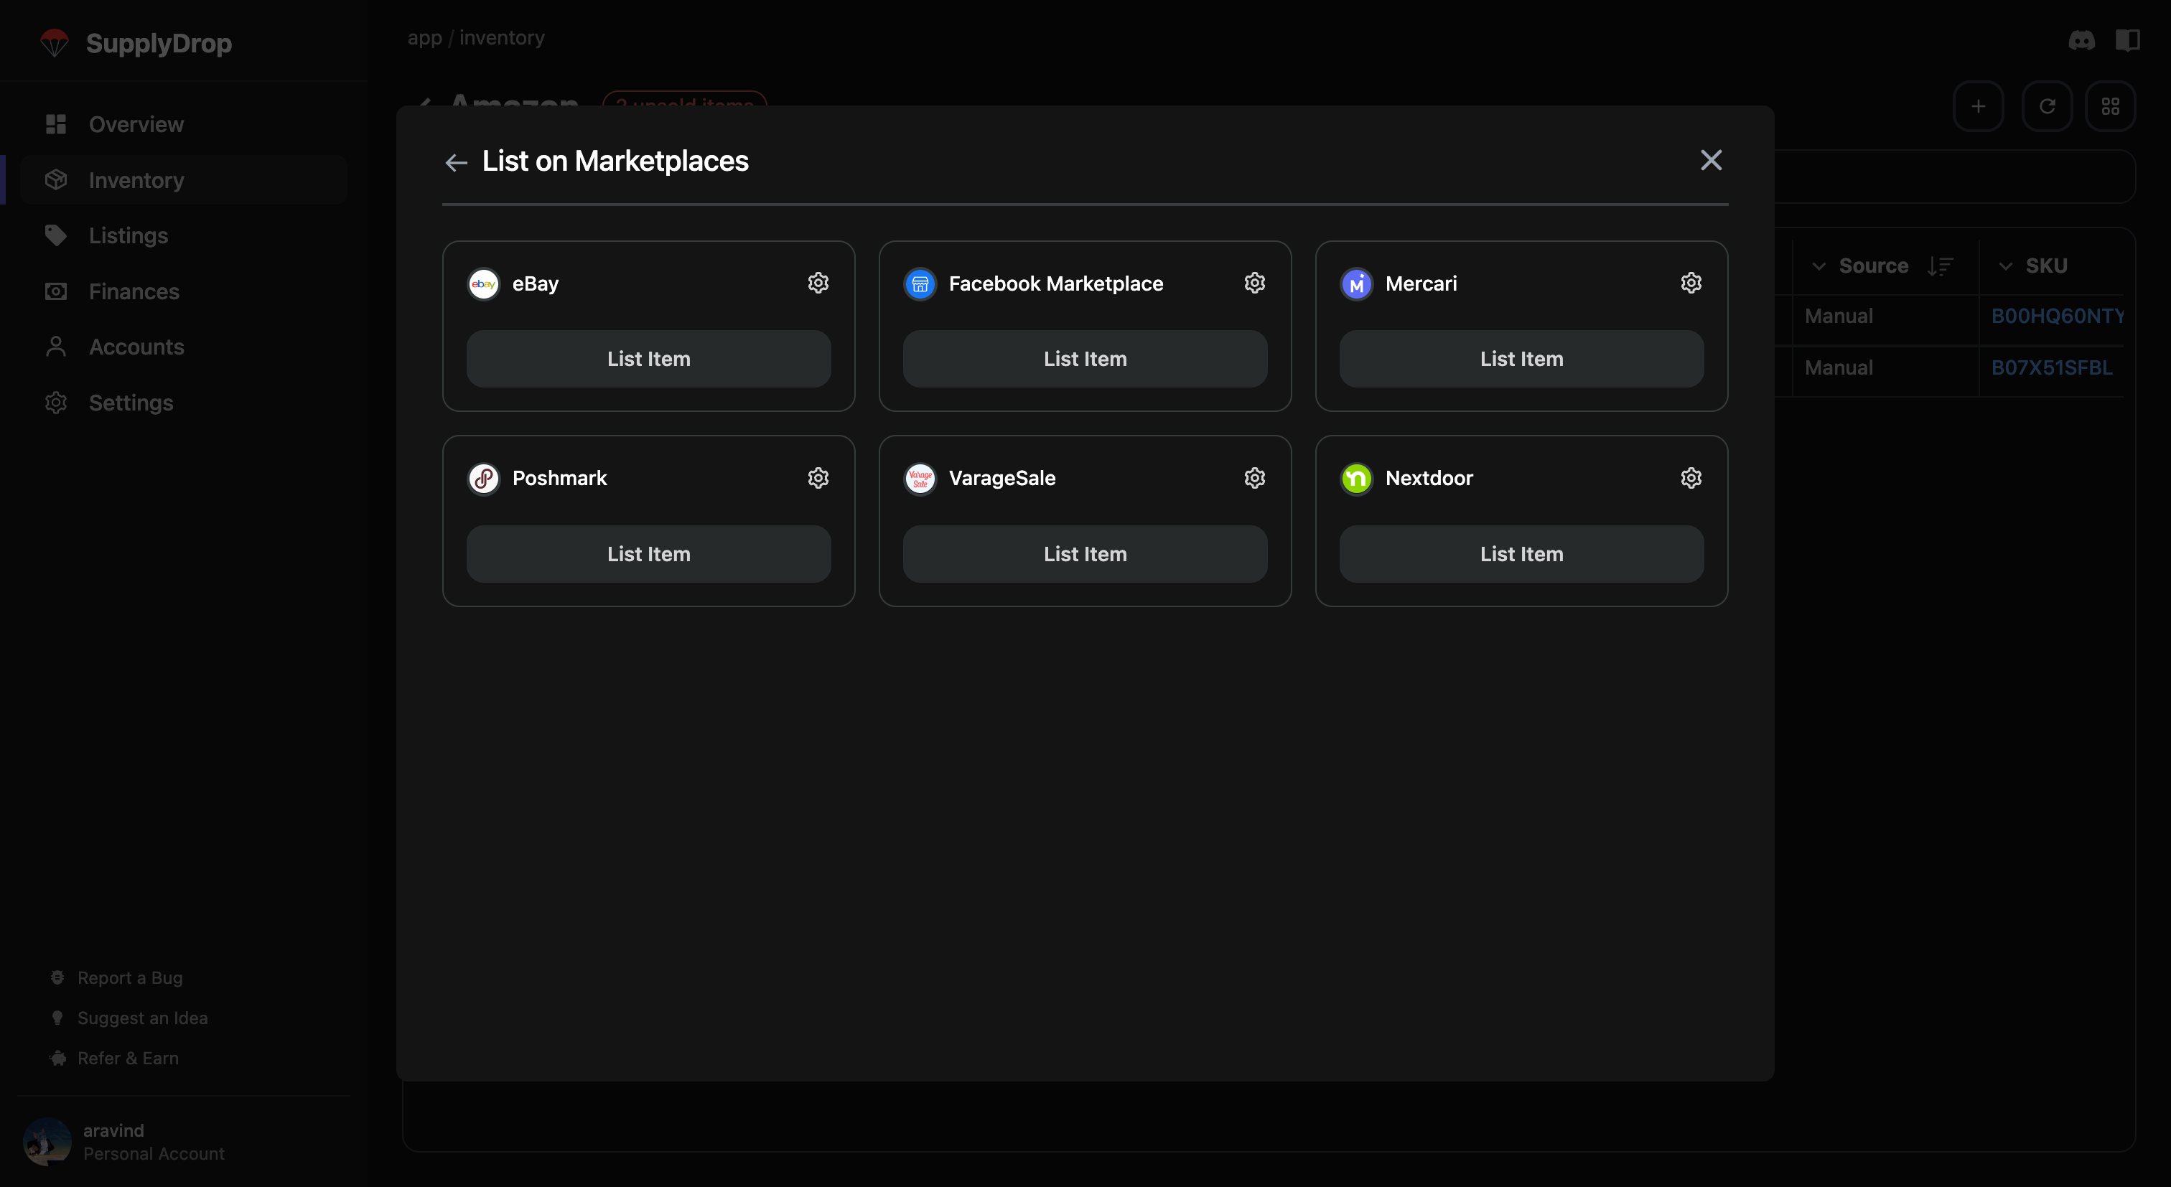Click the Discord icon in header

[x=2081, y=39]
